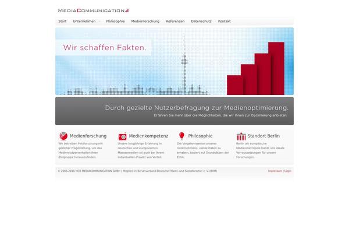Open the Medienforschung teaser heading
This screenshot has width=349, height=233.
point(88,136)
